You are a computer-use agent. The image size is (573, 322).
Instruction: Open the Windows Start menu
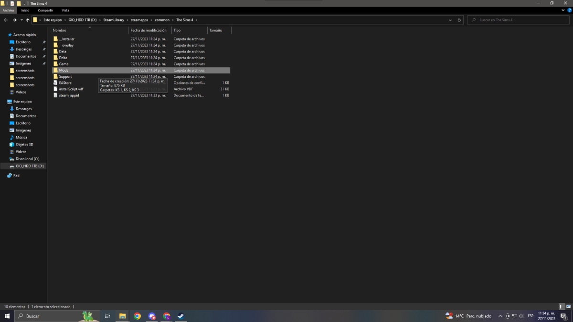(6, 316)
